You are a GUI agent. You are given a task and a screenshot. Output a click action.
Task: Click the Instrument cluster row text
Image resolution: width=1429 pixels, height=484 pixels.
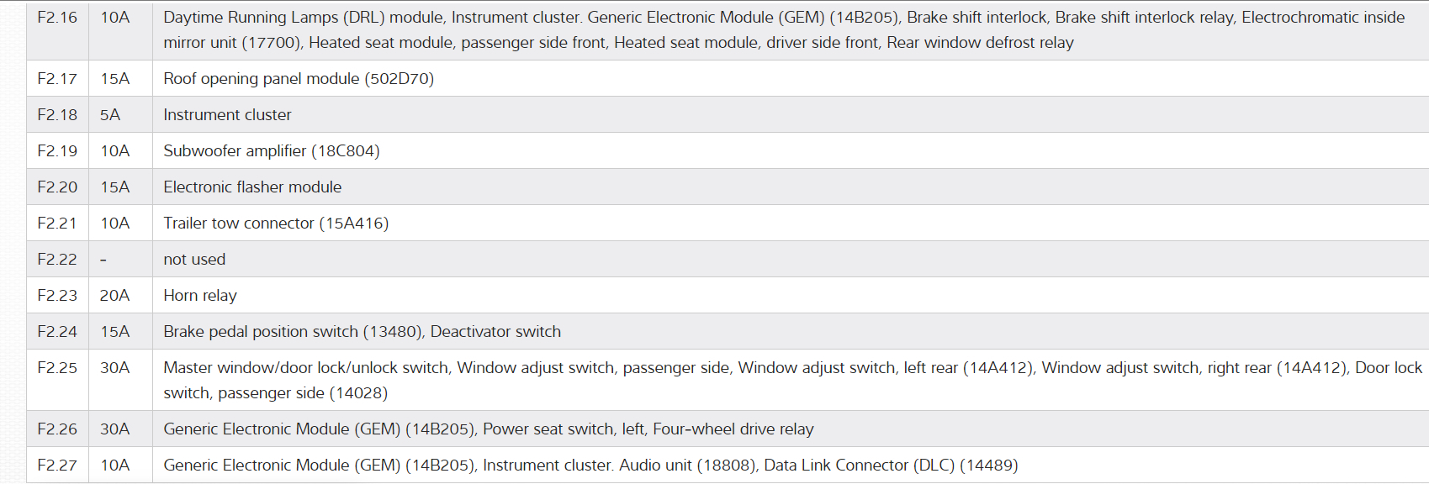227,115
